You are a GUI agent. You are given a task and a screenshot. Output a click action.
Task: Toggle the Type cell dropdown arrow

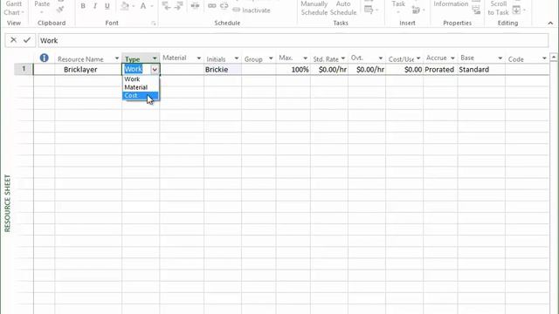tap(155, 70)
